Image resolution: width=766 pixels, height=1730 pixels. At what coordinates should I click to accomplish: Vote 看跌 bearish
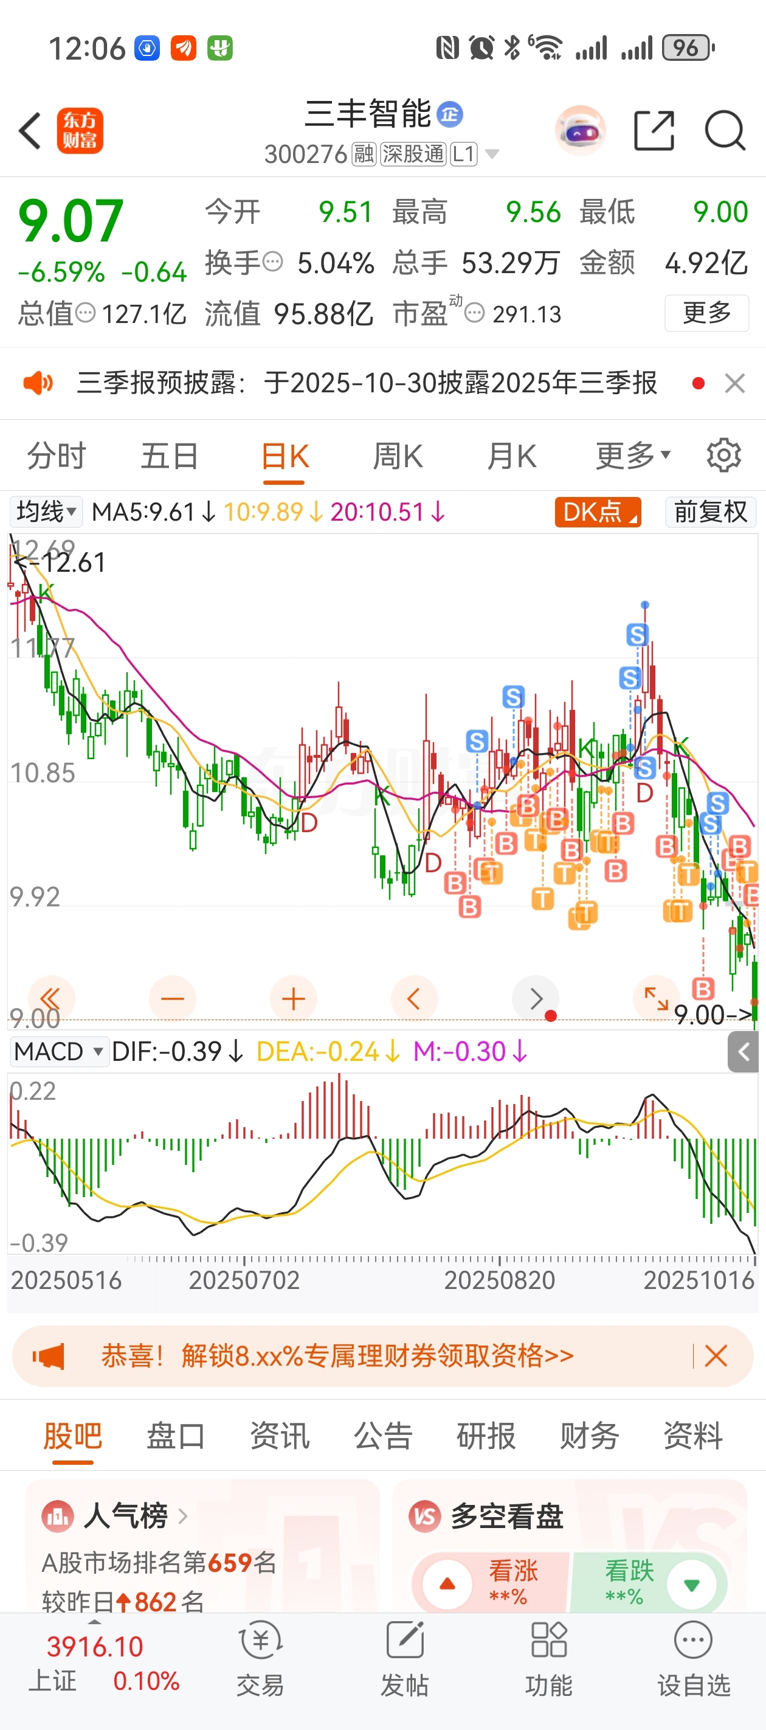(649, 1584)
